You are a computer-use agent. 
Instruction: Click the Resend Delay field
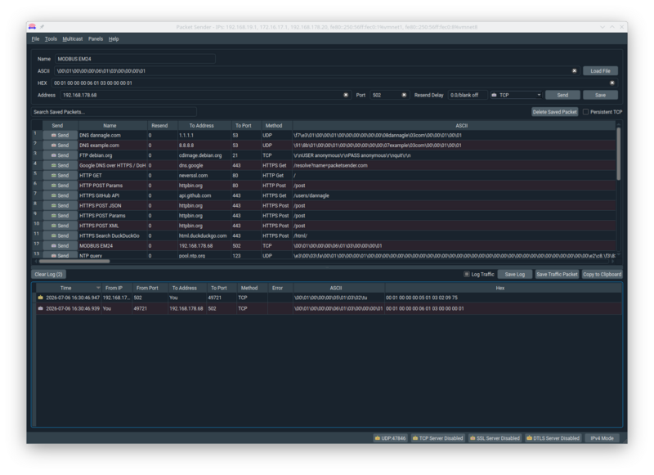click(467, 95)
